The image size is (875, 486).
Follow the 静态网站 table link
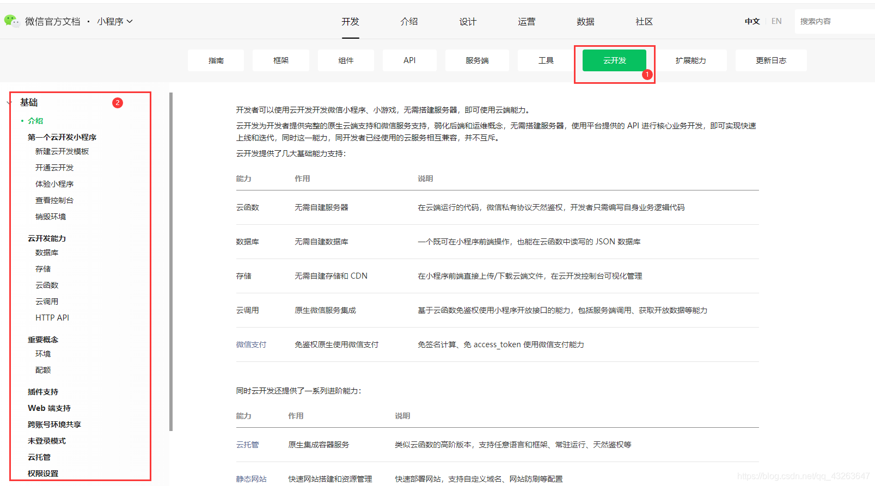251,479
